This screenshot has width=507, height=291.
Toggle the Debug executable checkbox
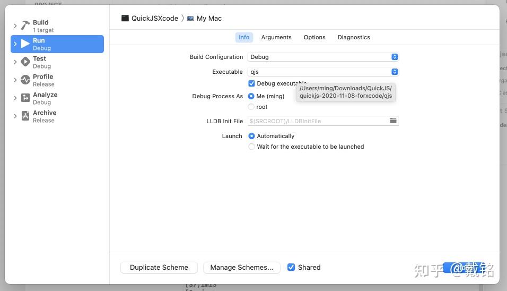[x=251, y=83]
